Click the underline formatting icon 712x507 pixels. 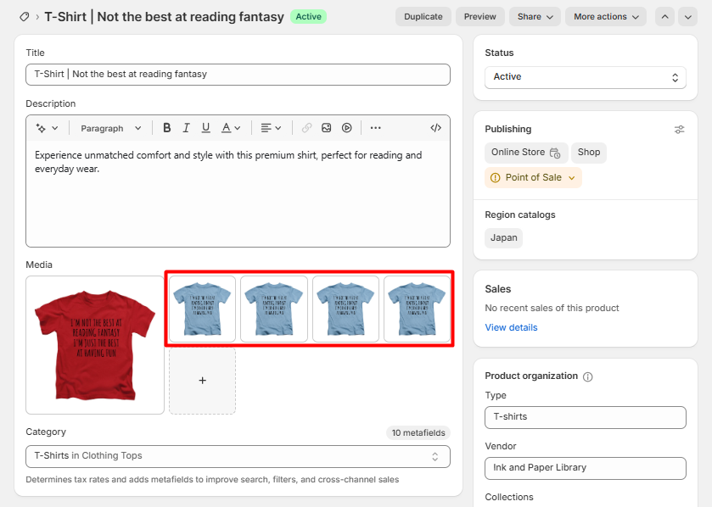point(206,128)
